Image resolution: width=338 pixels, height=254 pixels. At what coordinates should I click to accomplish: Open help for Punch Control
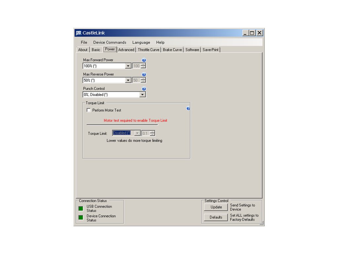coord(144,89)
